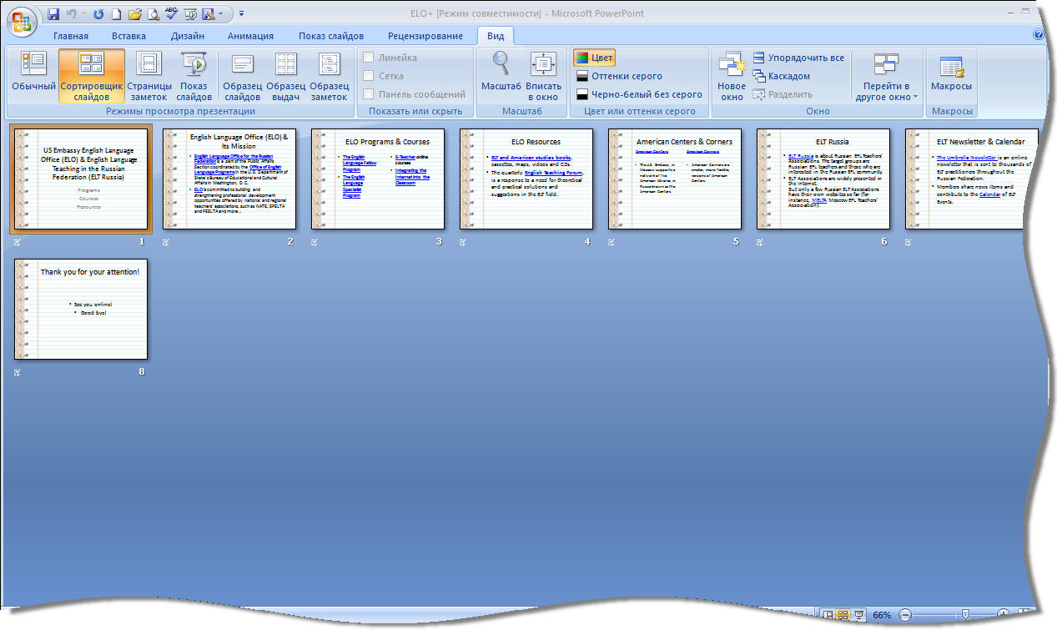Screen dimensions: 1057x630
Task: Expand the Undo history dropdown arrow
Action: (x=83, y=14)
